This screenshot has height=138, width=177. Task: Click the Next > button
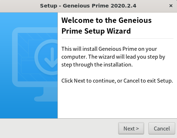tap(131, 128)
